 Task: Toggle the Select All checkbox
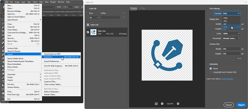click(x=88, y=25)
